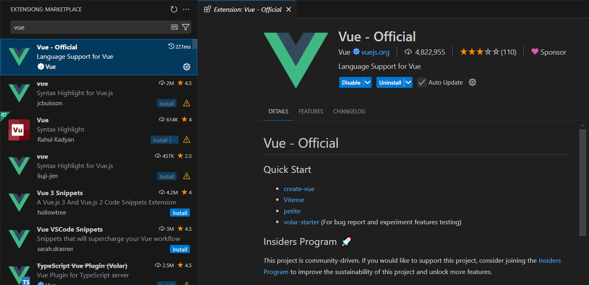Click the settings gear beside Auto Update
Image resolution: width=589 pixels, height=285 pixels.
point(472,83)
